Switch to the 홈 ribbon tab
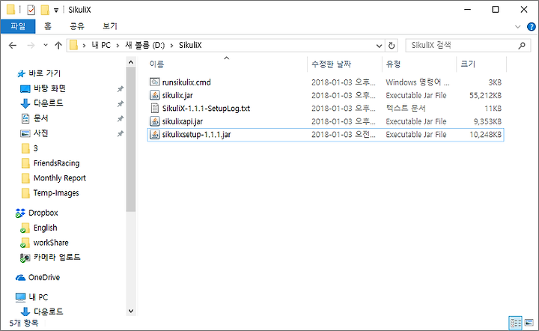The width and height of the screenshot is (539, 331). 47,26
